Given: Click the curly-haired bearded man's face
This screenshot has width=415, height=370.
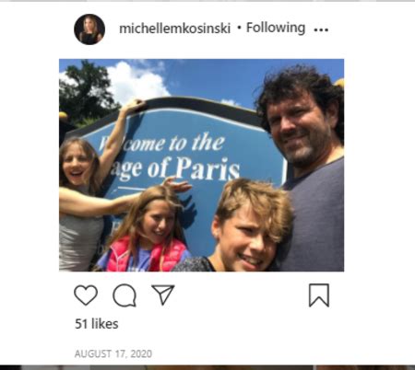Looking at the screenshot, I should click(x=300, y=129).
